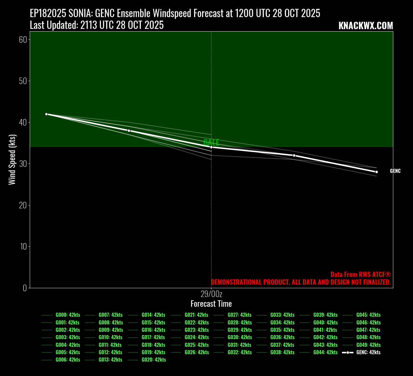Select the GENC data point at 38 kts
Image resolution: width=413 pixels, height=376 pixels.
coord(129,131)
